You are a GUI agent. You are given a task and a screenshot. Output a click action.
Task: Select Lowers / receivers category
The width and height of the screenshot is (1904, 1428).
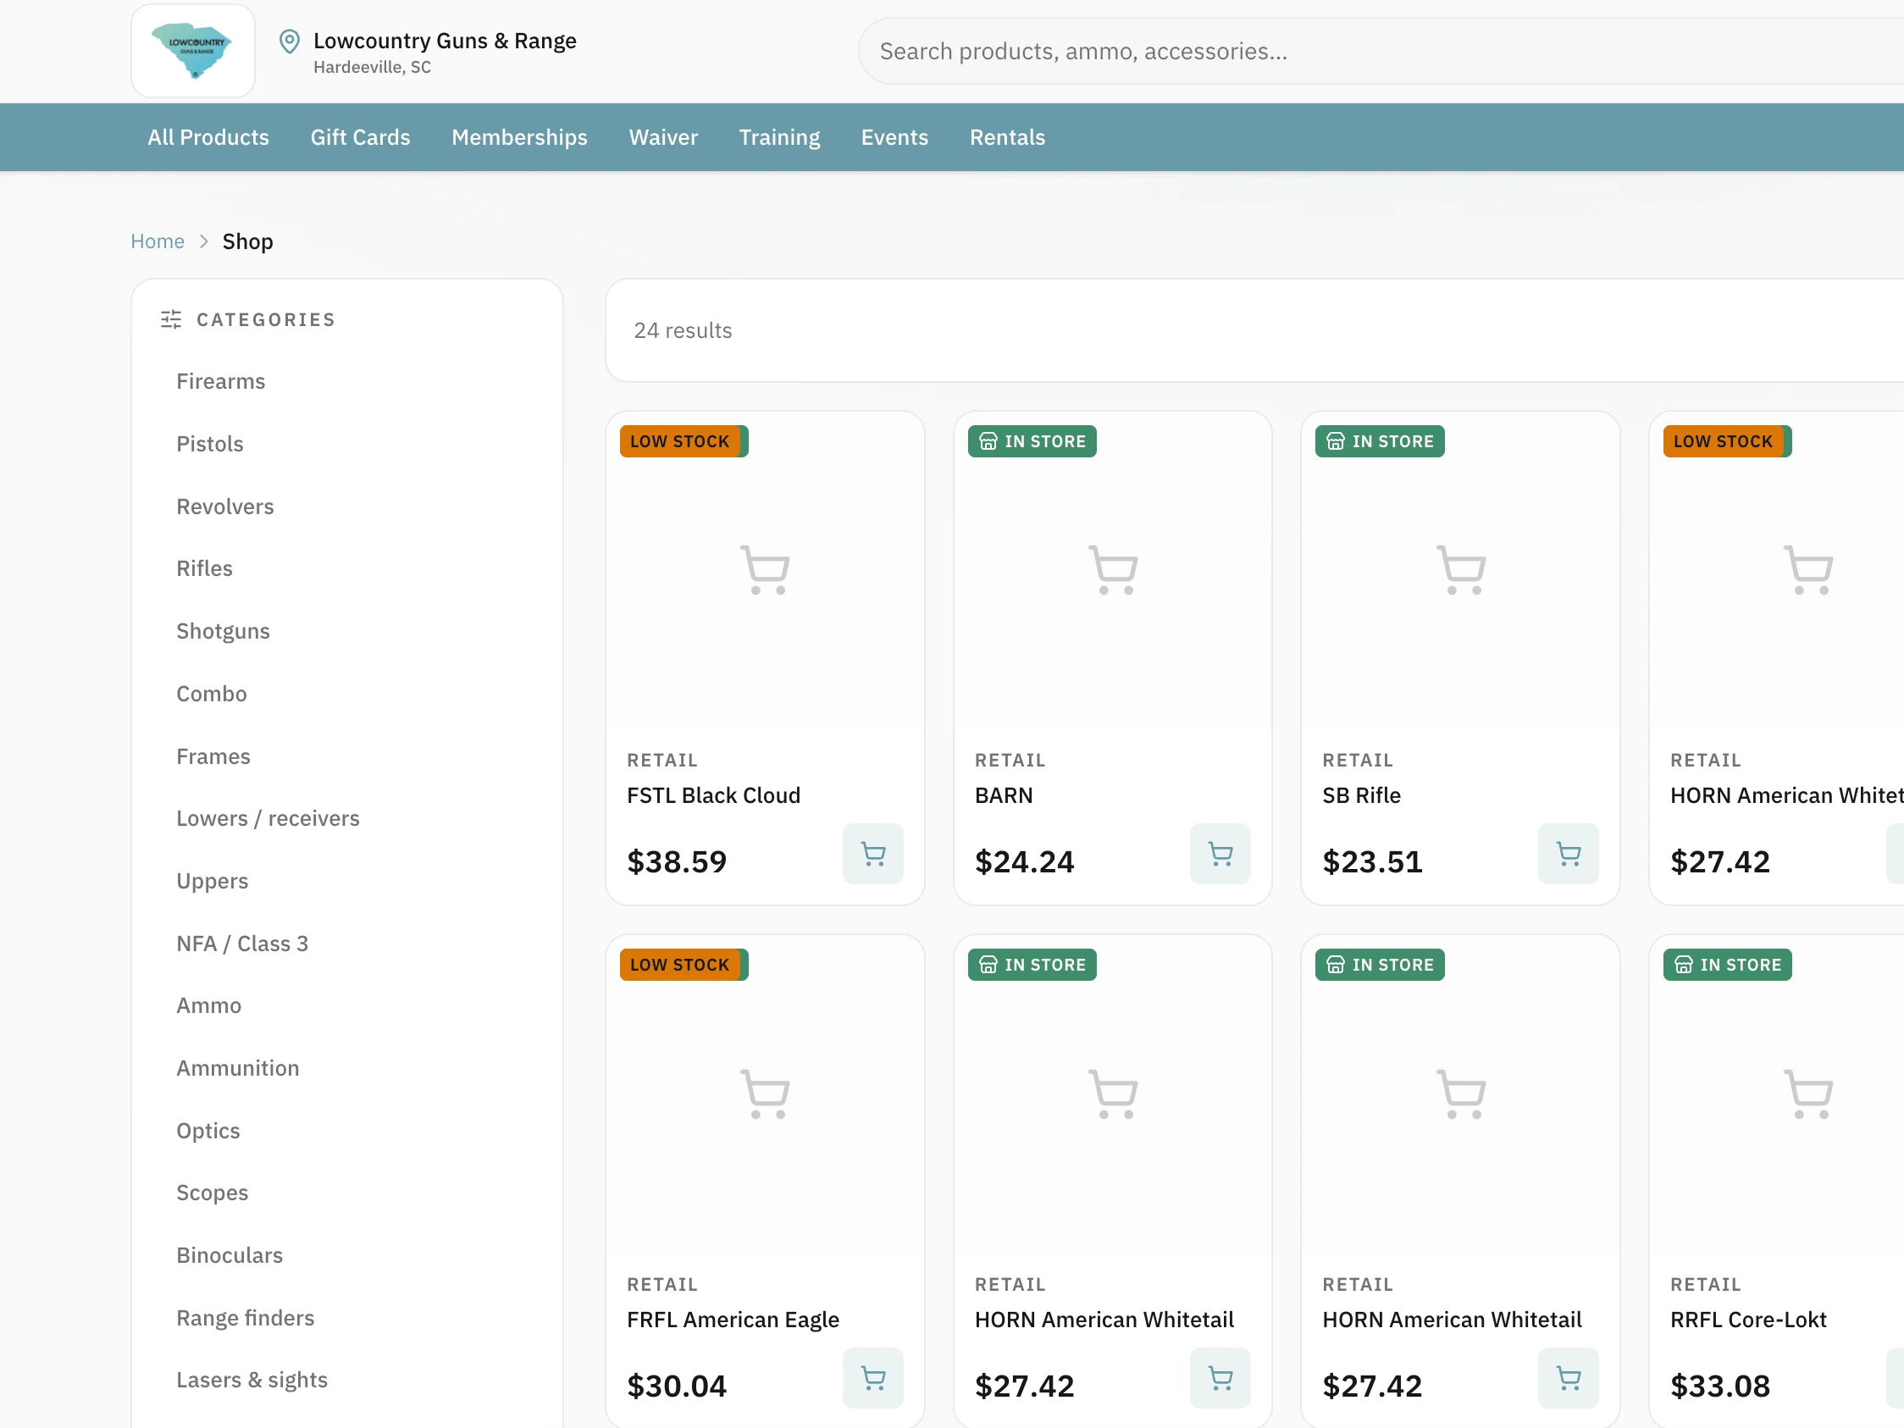pos(268,819)
